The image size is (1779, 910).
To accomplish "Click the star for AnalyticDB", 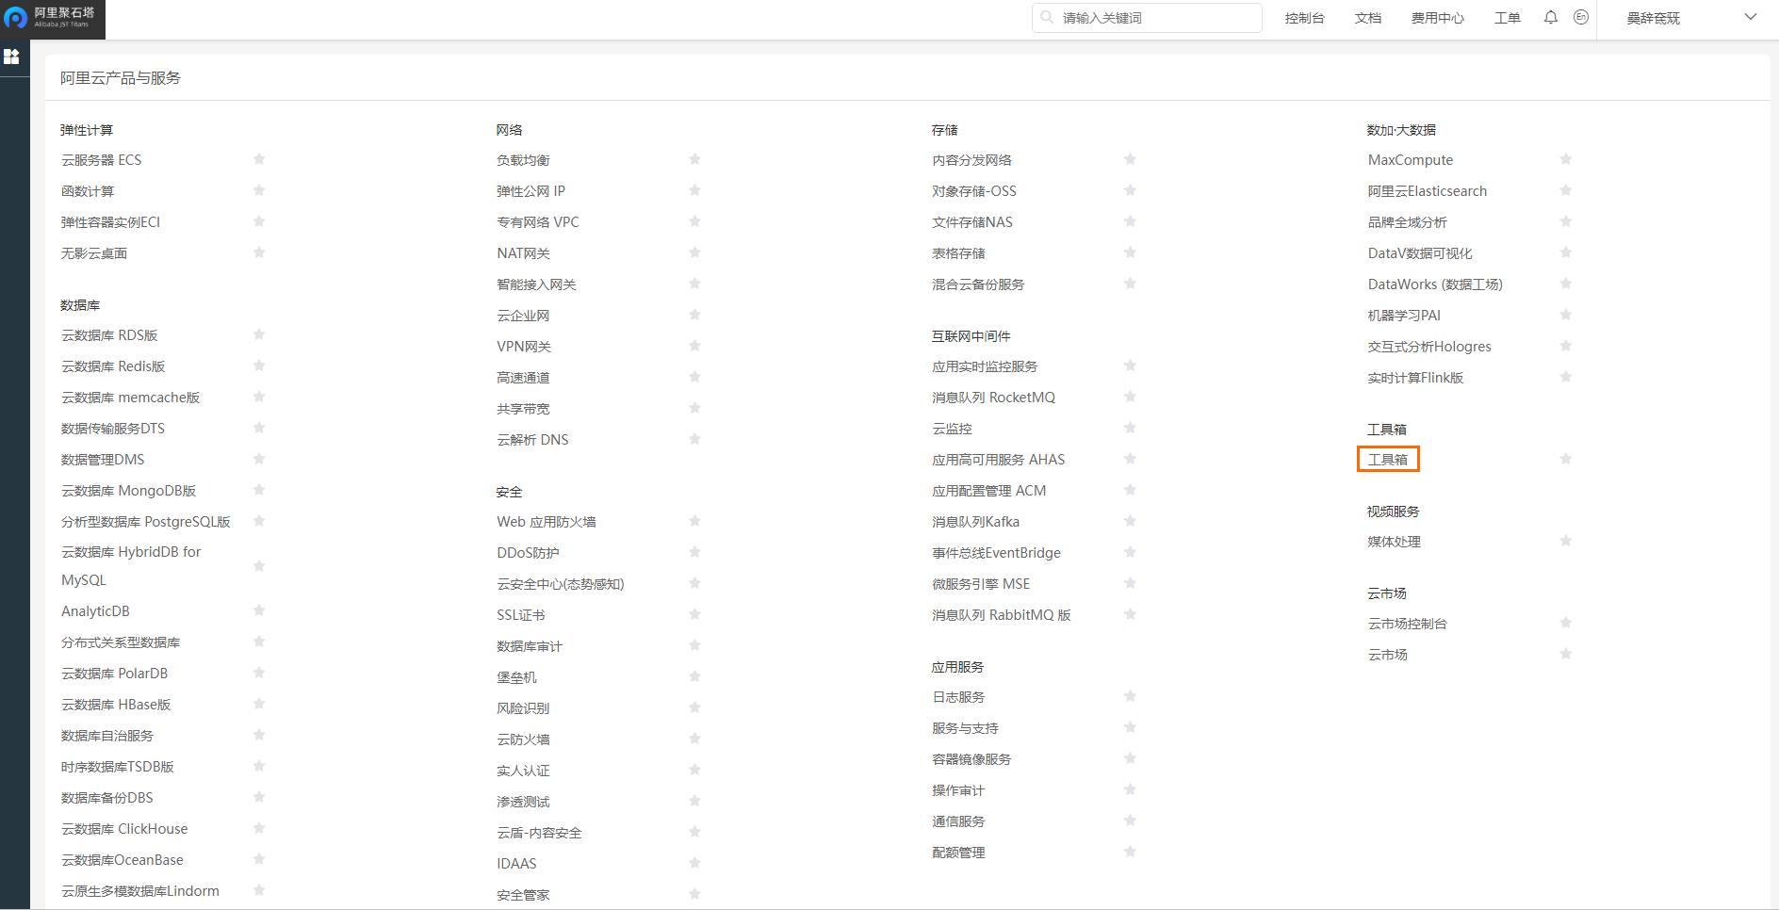I will pyautogui.click(x=259, y=610).
